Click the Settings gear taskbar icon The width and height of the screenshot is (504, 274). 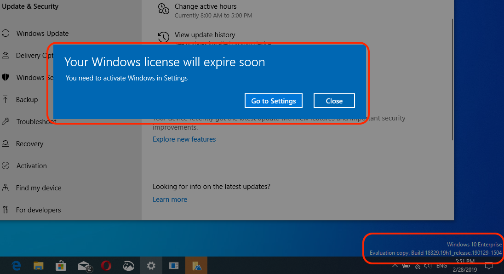pyautogui.click(x=151, y=266)
